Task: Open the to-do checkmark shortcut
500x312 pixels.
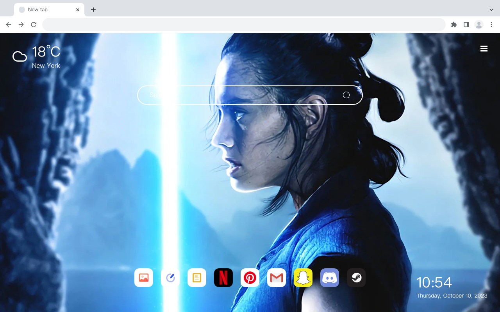Action: [170, 278]
